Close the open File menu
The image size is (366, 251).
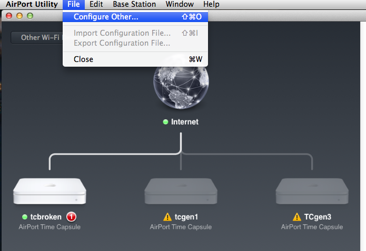[74, 4]
